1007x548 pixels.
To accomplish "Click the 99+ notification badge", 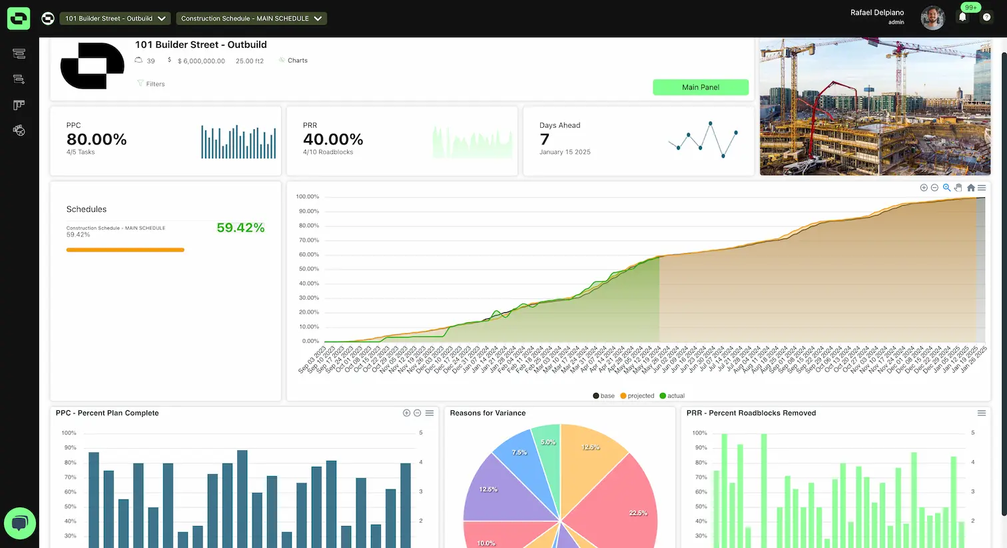I will (971, 7).
